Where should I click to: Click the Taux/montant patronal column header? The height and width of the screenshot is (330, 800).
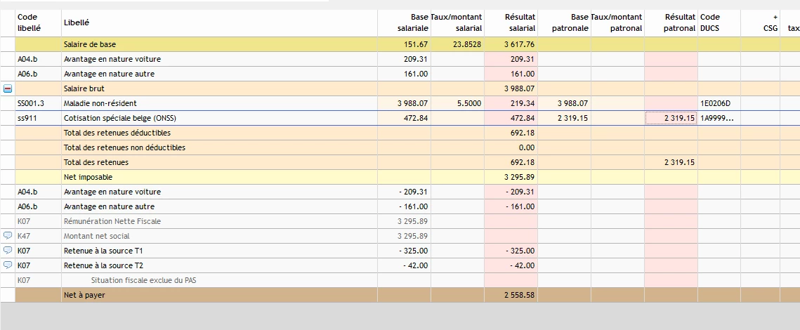(x=618, y=23)
